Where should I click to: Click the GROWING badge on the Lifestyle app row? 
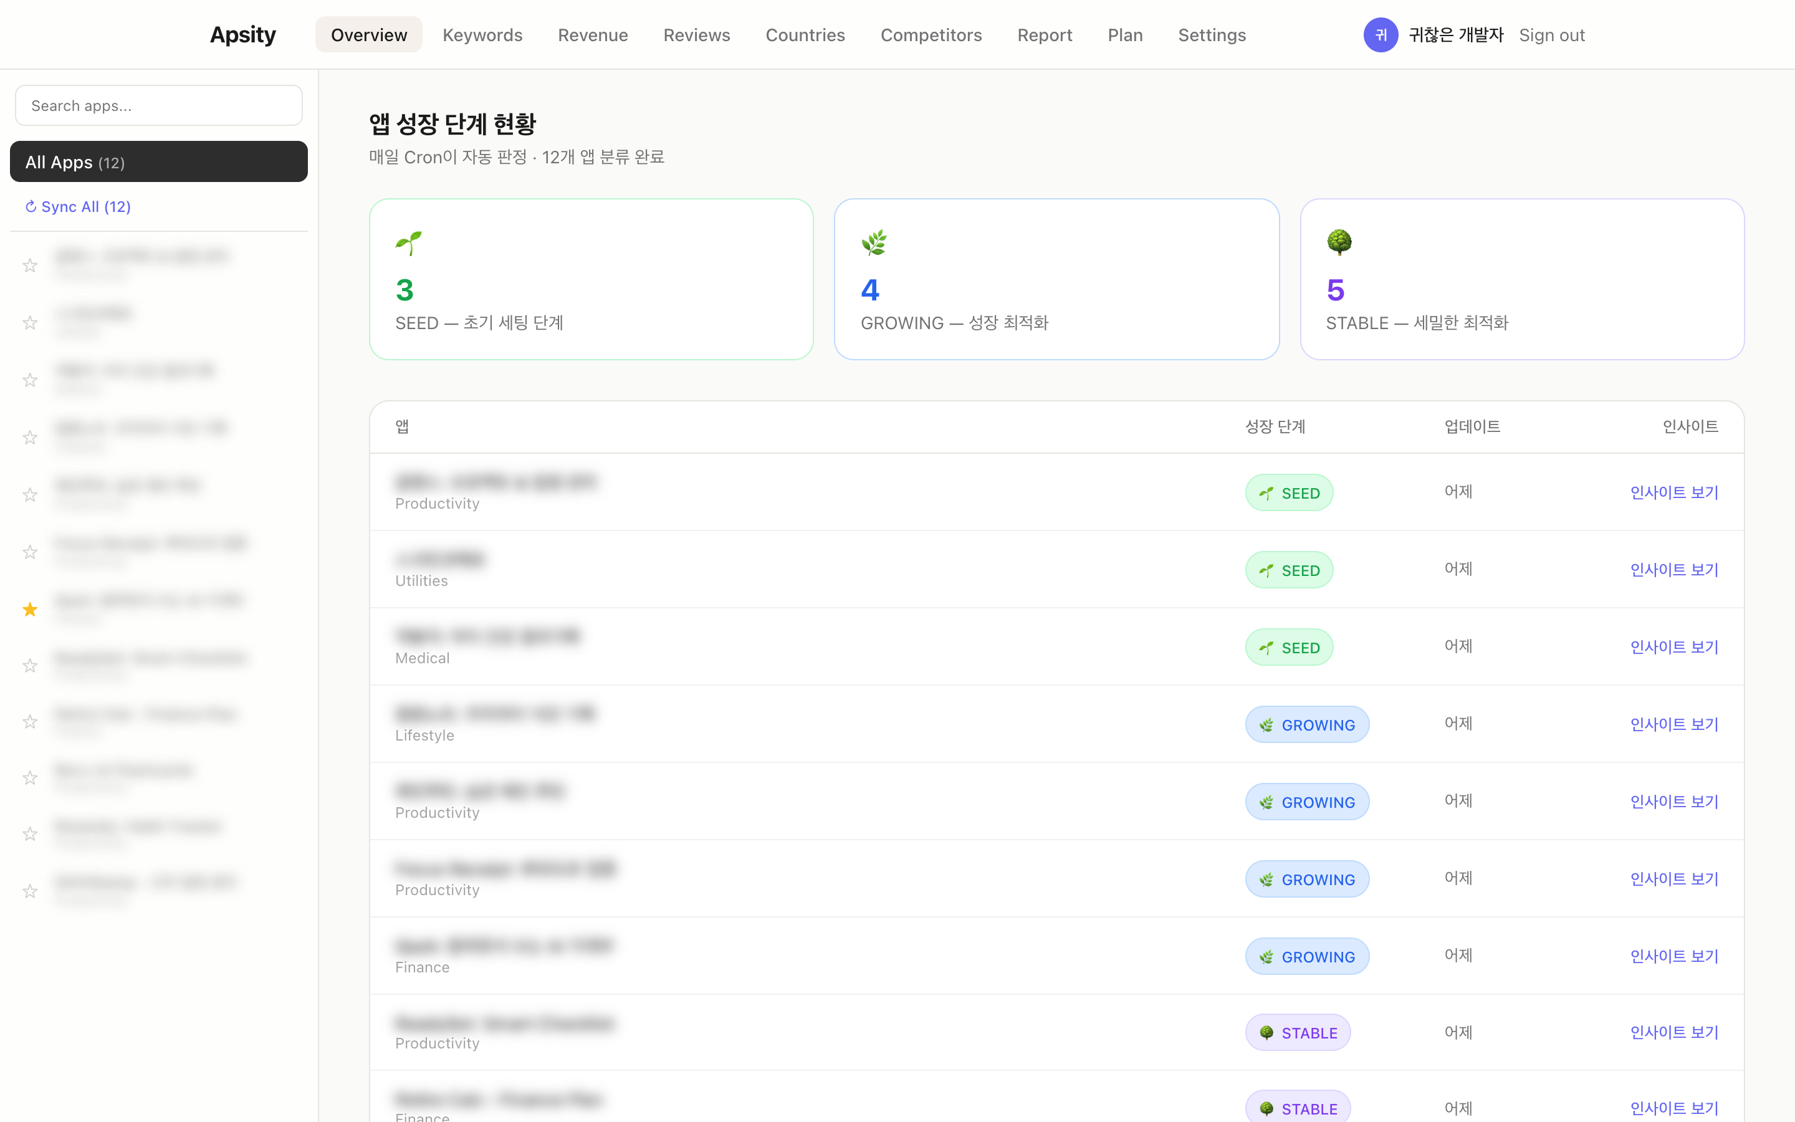(1306, 724)
